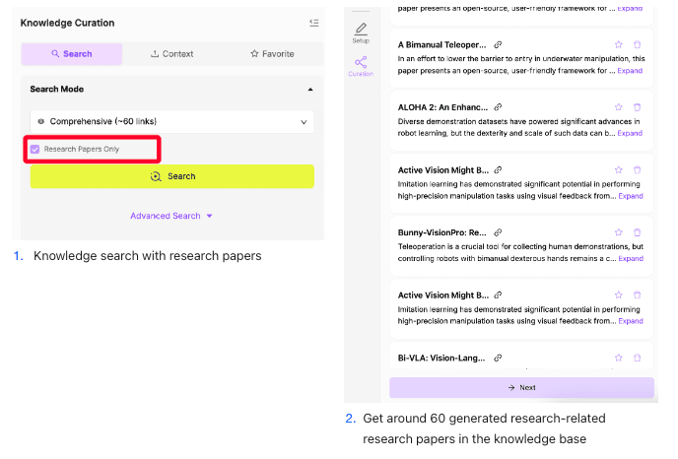Click the Next button
The image size is (678, 459).
pyautogui.click(x=521, y=387)
